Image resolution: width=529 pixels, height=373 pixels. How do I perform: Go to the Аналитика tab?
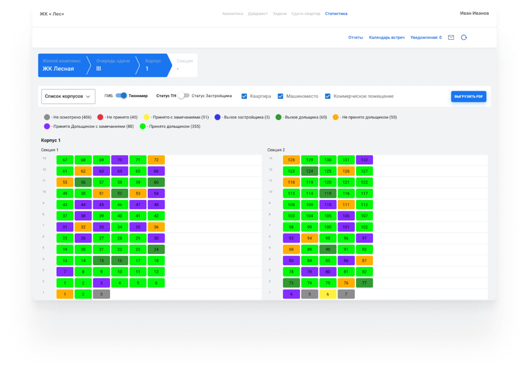pos(233,14)
